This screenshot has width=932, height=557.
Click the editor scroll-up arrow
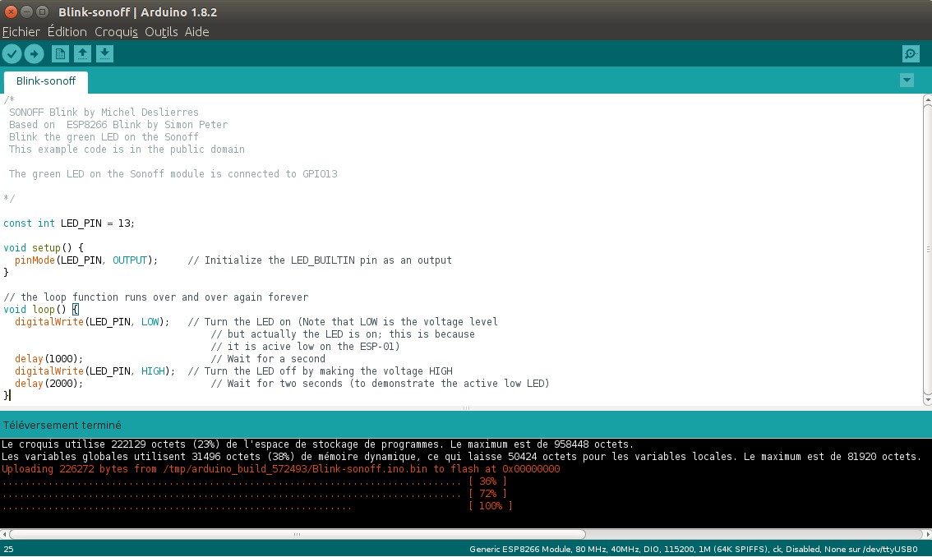(926, 99)
